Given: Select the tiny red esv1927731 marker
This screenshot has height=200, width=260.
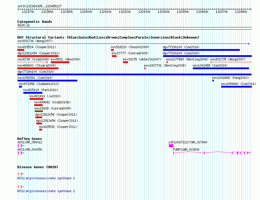Looking at the screenshot, I should 145,68.
